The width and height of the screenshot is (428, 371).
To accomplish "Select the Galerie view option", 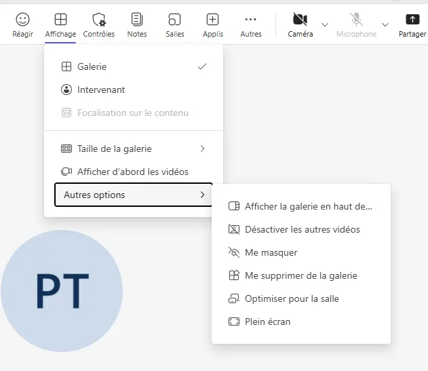I will pos(134,66).
